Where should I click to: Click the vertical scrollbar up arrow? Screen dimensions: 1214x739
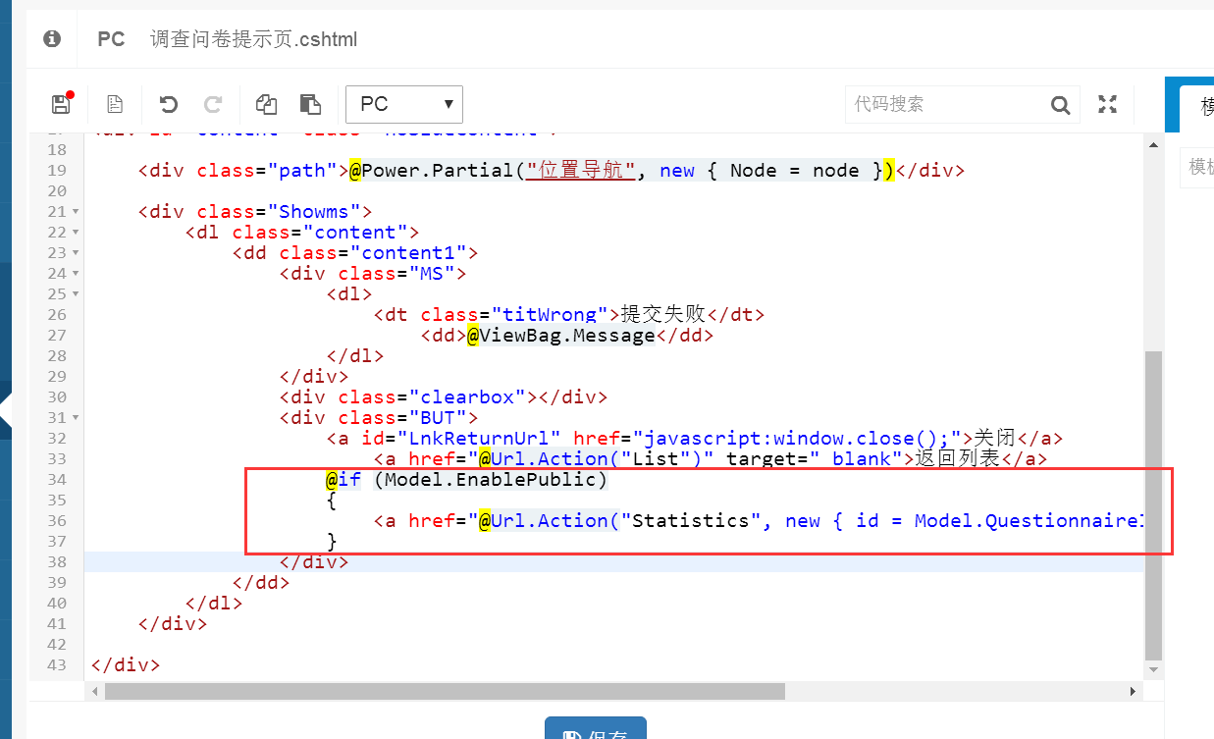(1153, 145)
